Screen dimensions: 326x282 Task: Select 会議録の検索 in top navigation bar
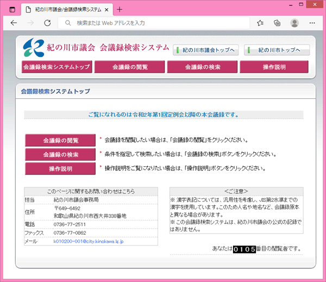202,67
